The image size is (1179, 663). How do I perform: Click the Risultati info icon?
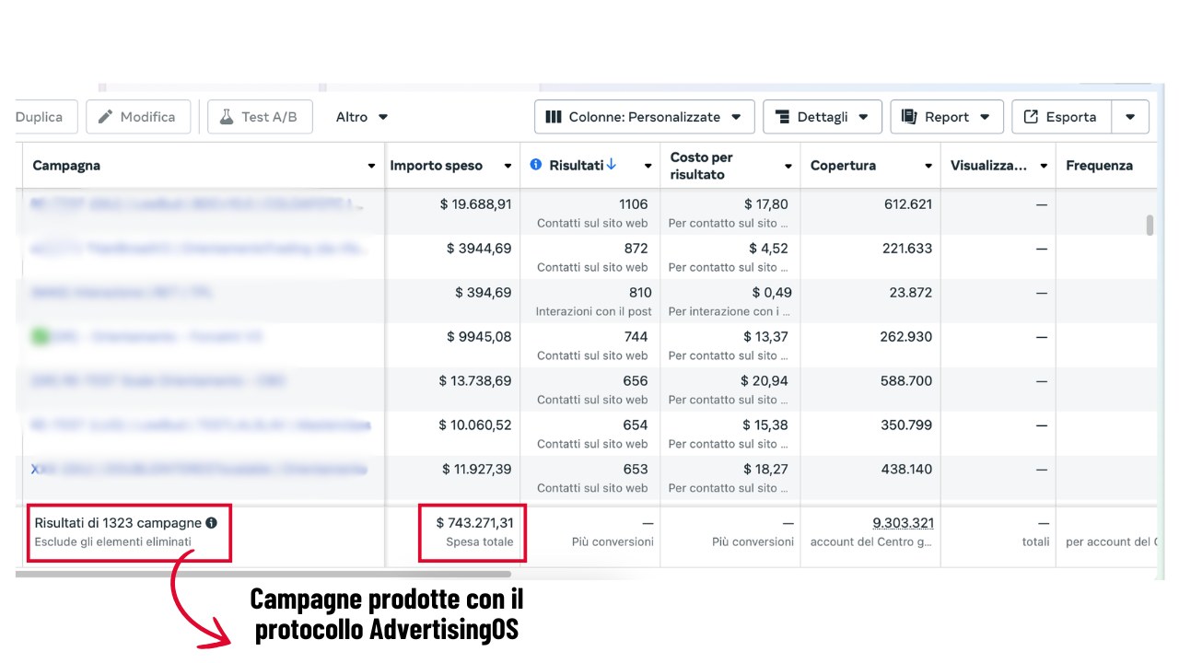(536, 165)
